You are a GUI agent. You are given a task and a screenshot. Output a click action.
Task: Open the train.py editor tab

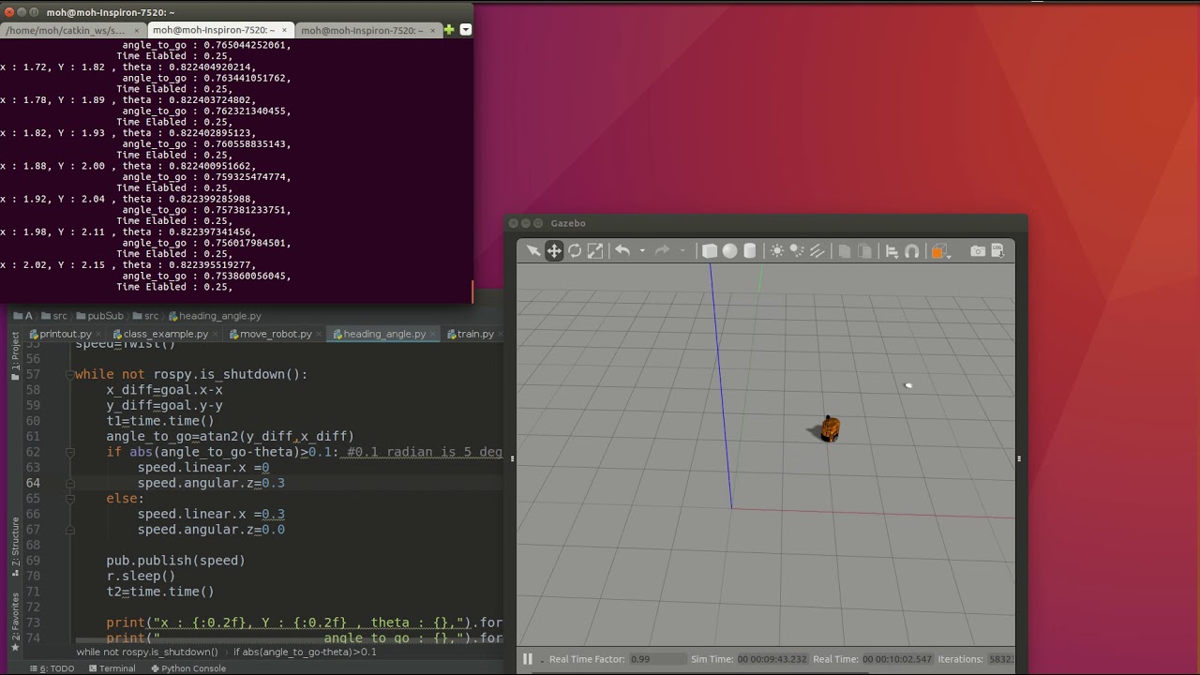475,334
